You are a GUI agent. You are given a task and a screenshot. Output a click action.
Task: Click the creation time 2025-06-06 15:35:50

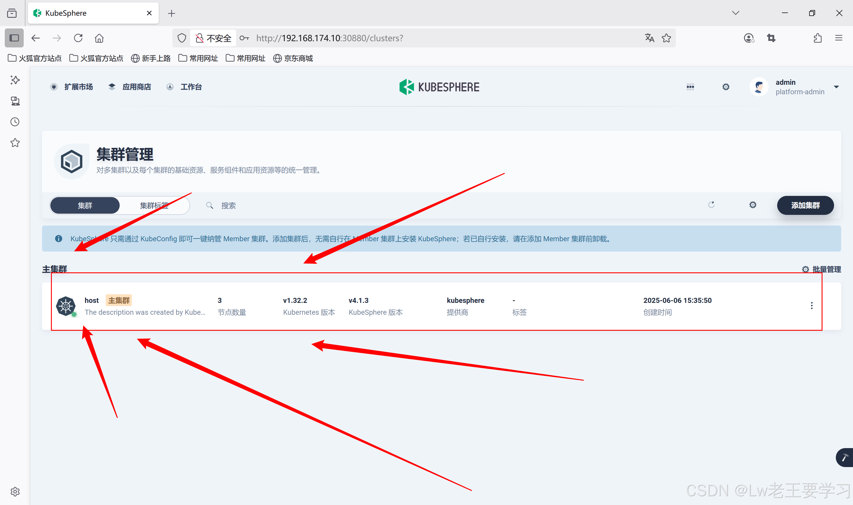coord(677,301)
